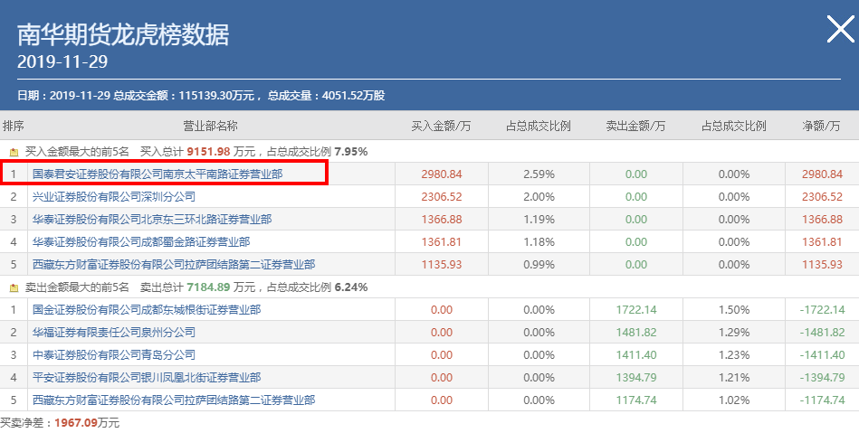Screen dimensions: 859x433
Task: Open 国泰君安证券南京太平南路证券营业部 link
Action: tap(157, 174)
